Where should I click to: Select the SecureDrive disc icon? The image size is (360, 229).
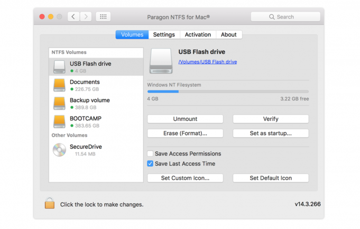[59, 150]
